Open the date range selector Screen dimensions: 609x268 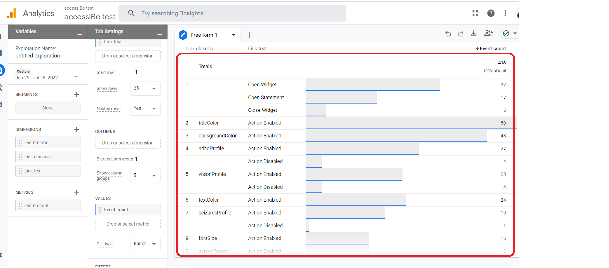click(47, 77)
